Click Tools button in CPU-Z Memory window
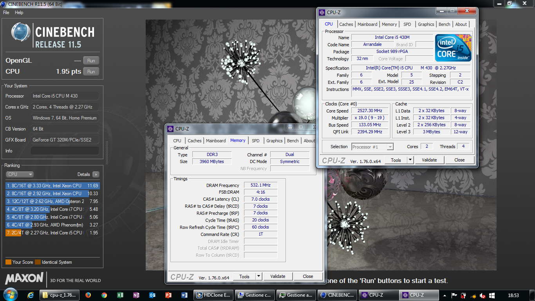 (244, 276)
